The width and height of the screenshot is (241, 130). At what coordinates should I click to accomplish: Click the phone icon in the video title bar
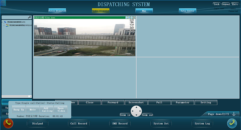[127, 18]
